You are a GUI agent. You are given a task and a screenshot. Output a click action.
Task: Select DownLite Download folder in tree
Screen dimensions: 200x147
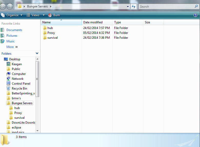[23, 123]
